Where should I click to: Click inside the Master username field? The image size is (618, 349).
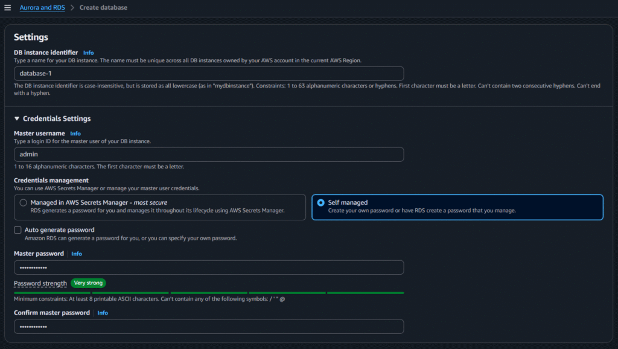click(x=208, y=154)
